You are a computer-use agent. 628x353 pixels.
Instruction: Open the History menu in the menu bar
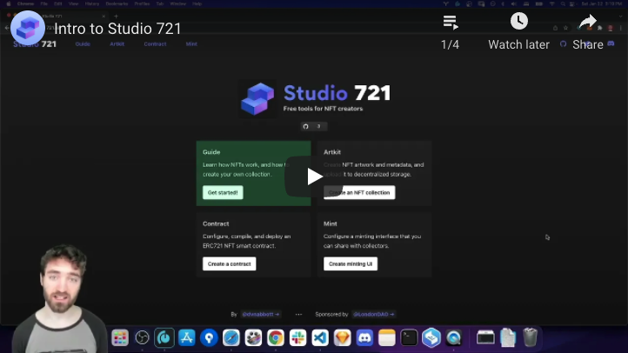pos(91,3)
